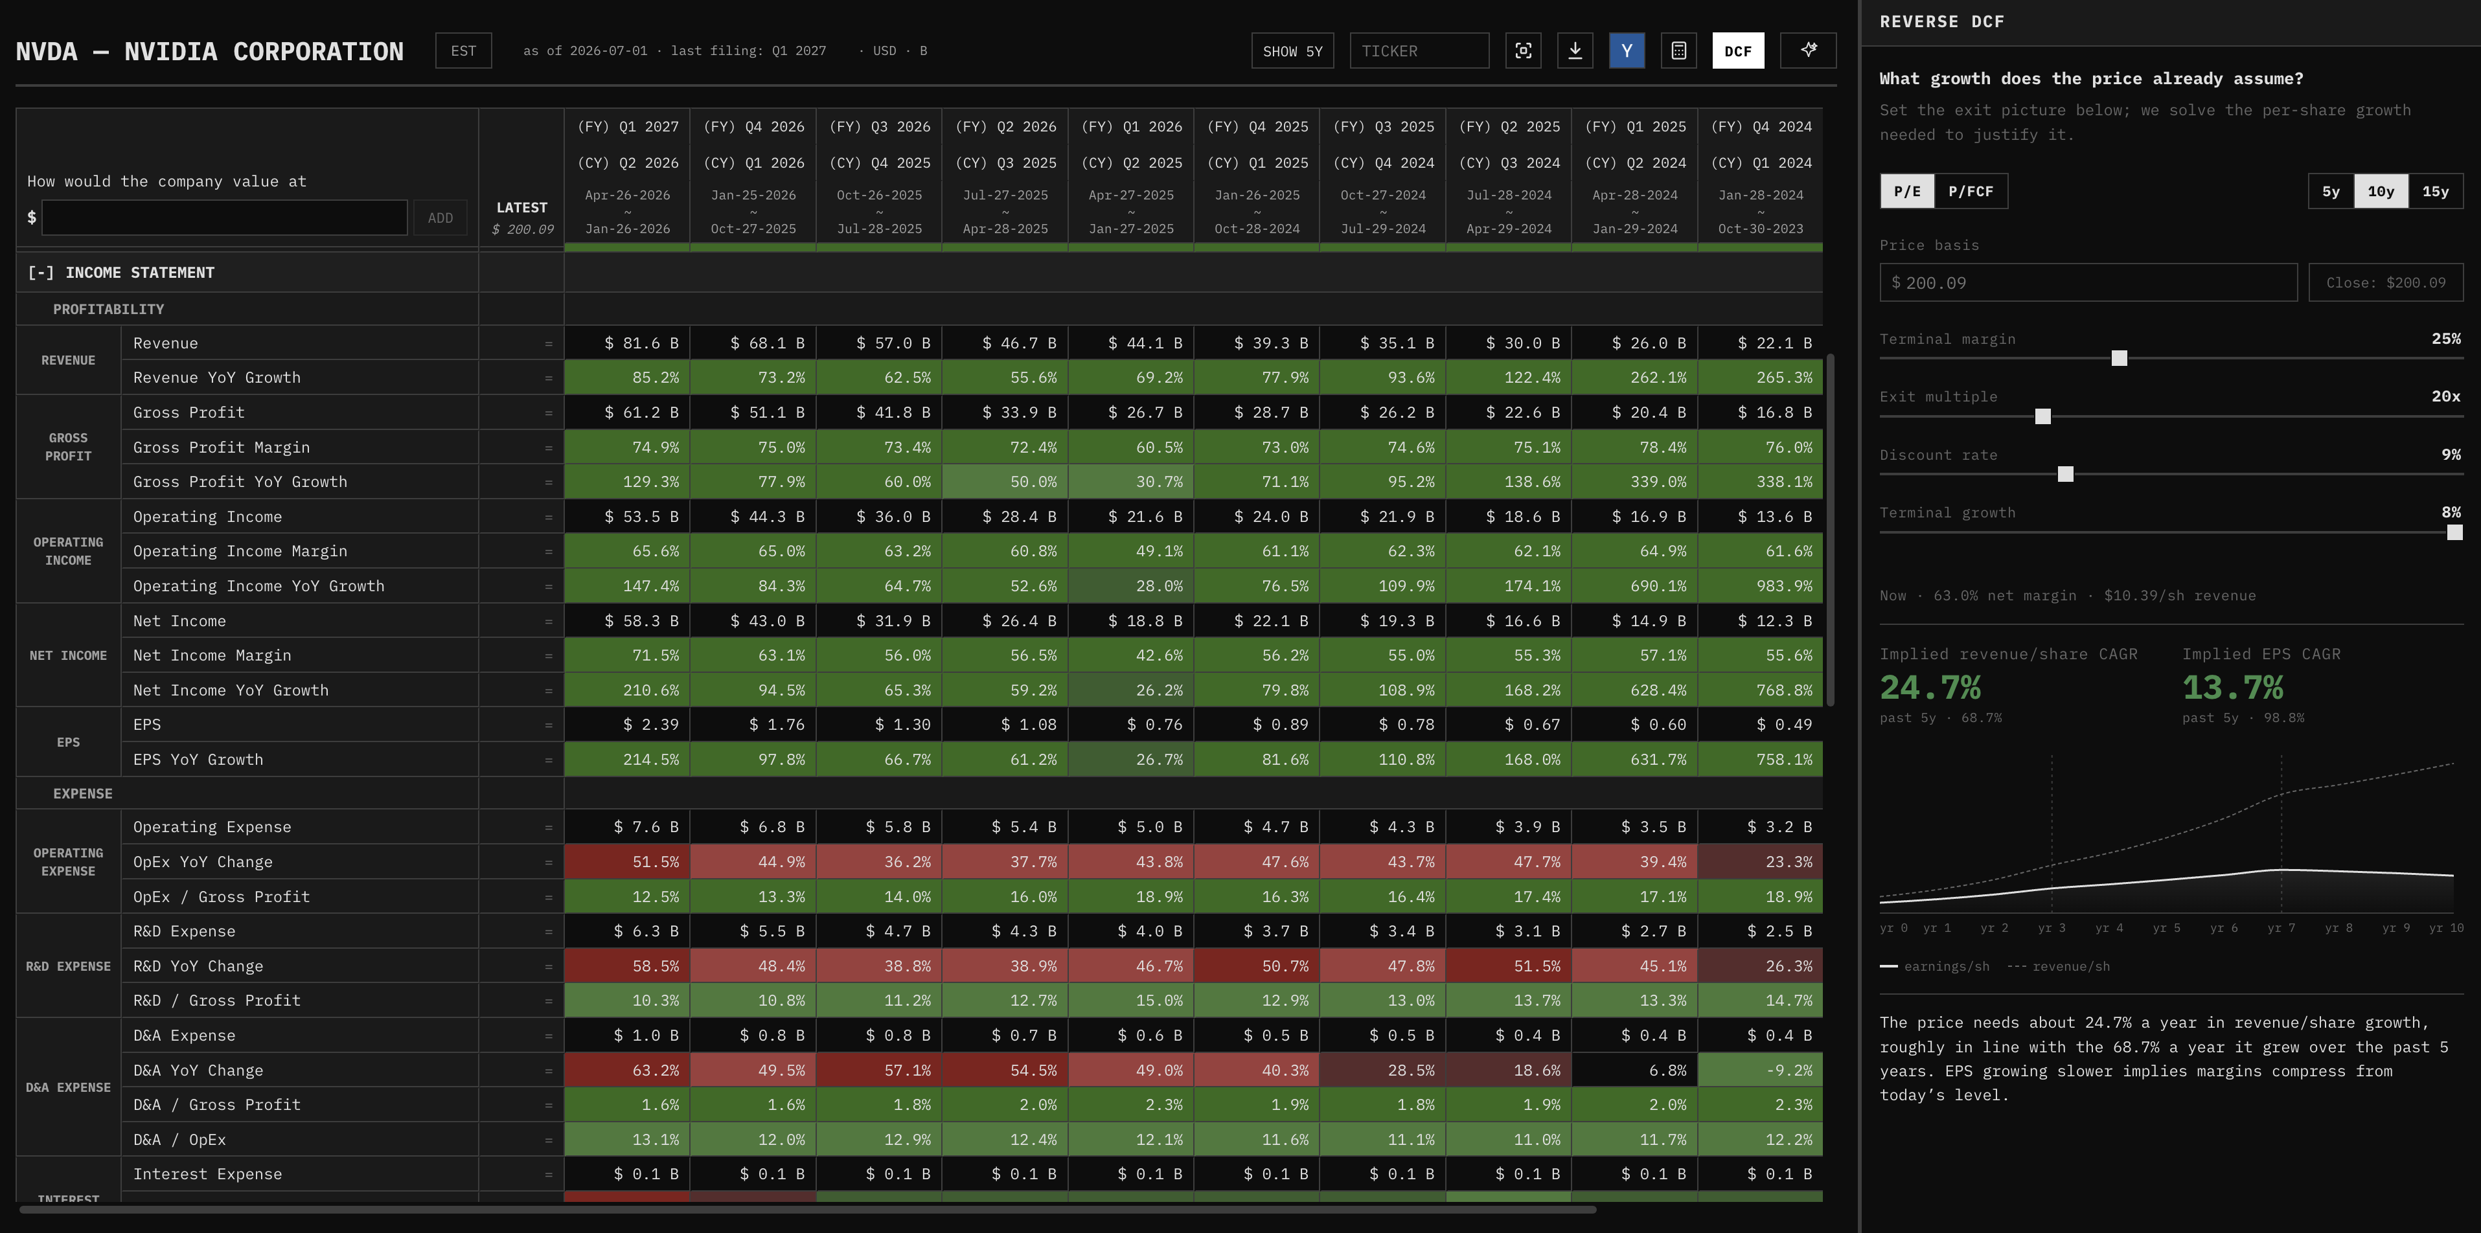
Task: Focus the TICKER search field
Action: pyautogui.click(x=1420, y=51)
